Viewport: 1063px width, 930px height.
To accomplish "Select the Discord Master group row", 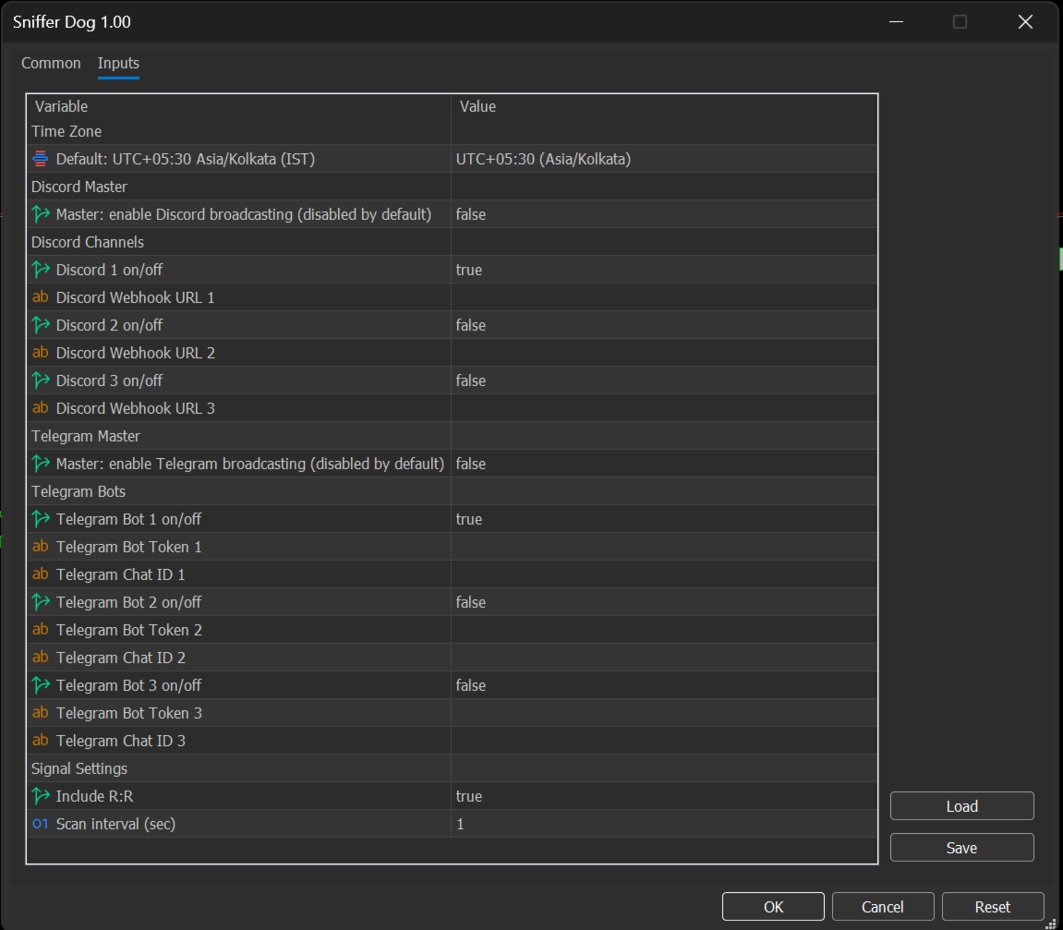I will coord(453,187).
